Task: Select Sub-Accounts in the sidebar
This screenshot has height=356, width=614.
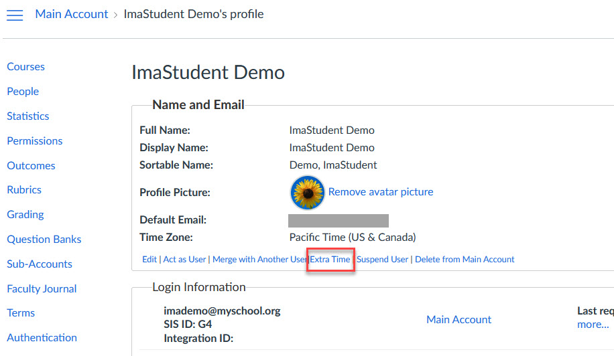Action: 40,264
